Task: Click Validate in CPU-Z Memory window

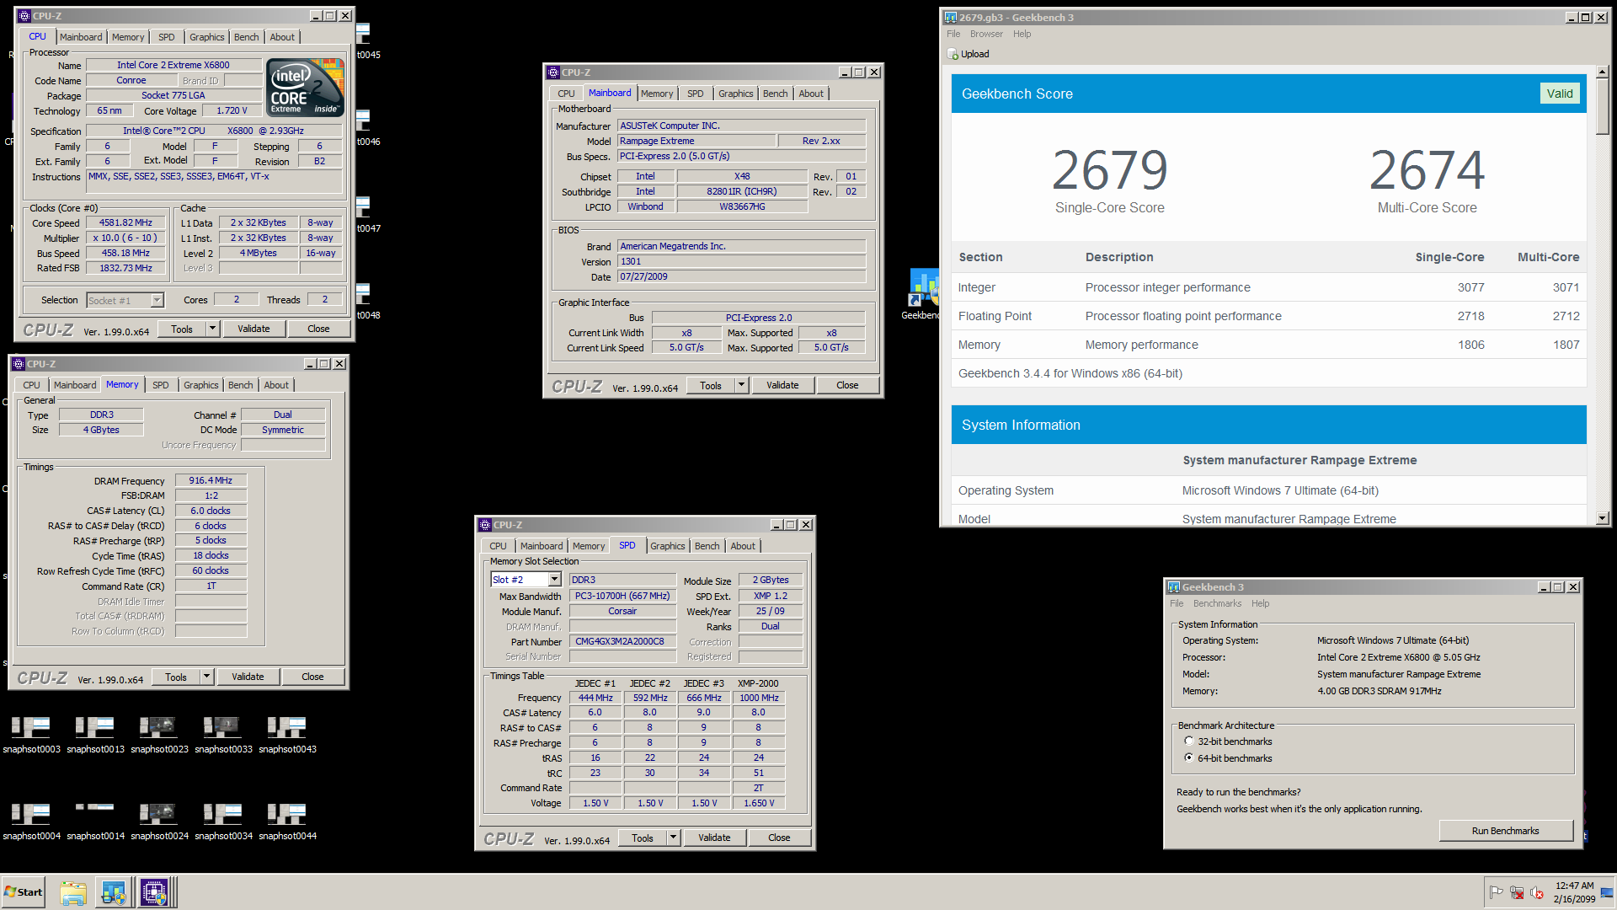Action: (248, 677)
